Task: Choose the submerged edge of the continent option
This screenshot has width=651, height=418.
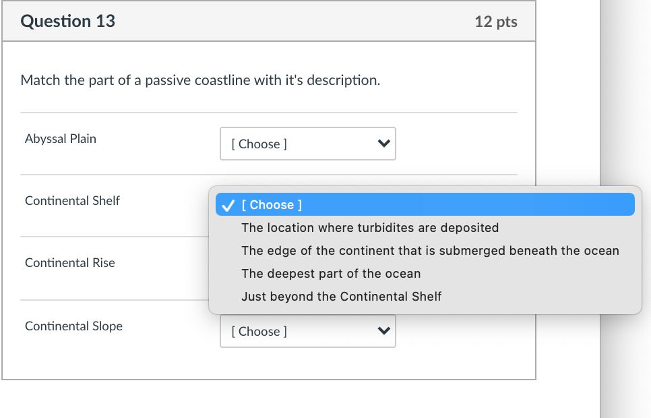Action: [430, 250]
